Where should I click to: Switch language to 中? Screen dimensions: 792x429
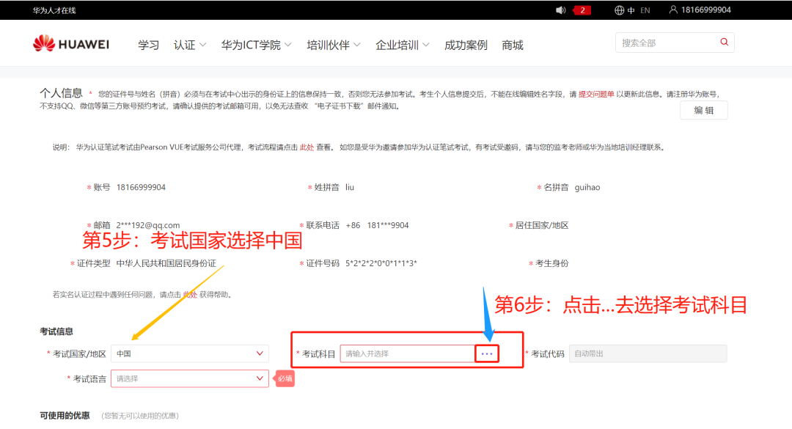pyautogui.click(x=631, y=10)
